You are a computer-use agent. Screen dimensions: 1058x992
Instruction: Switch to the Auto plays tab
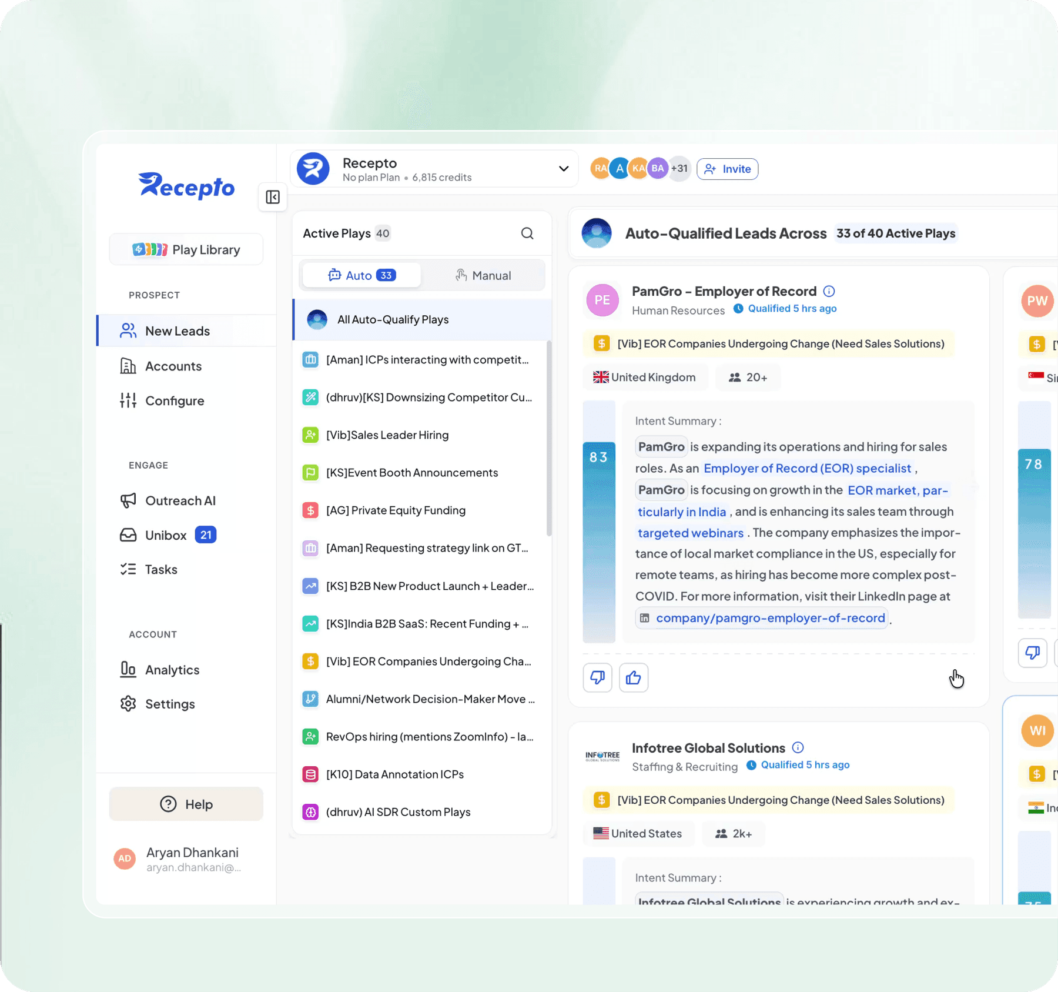[361, 275]
